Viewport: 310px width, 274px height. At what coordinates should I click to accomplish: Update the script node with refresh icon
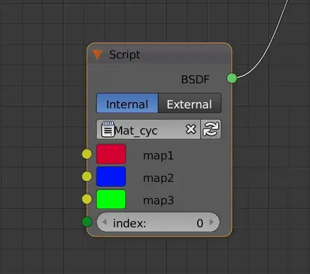tap(211, 130)
